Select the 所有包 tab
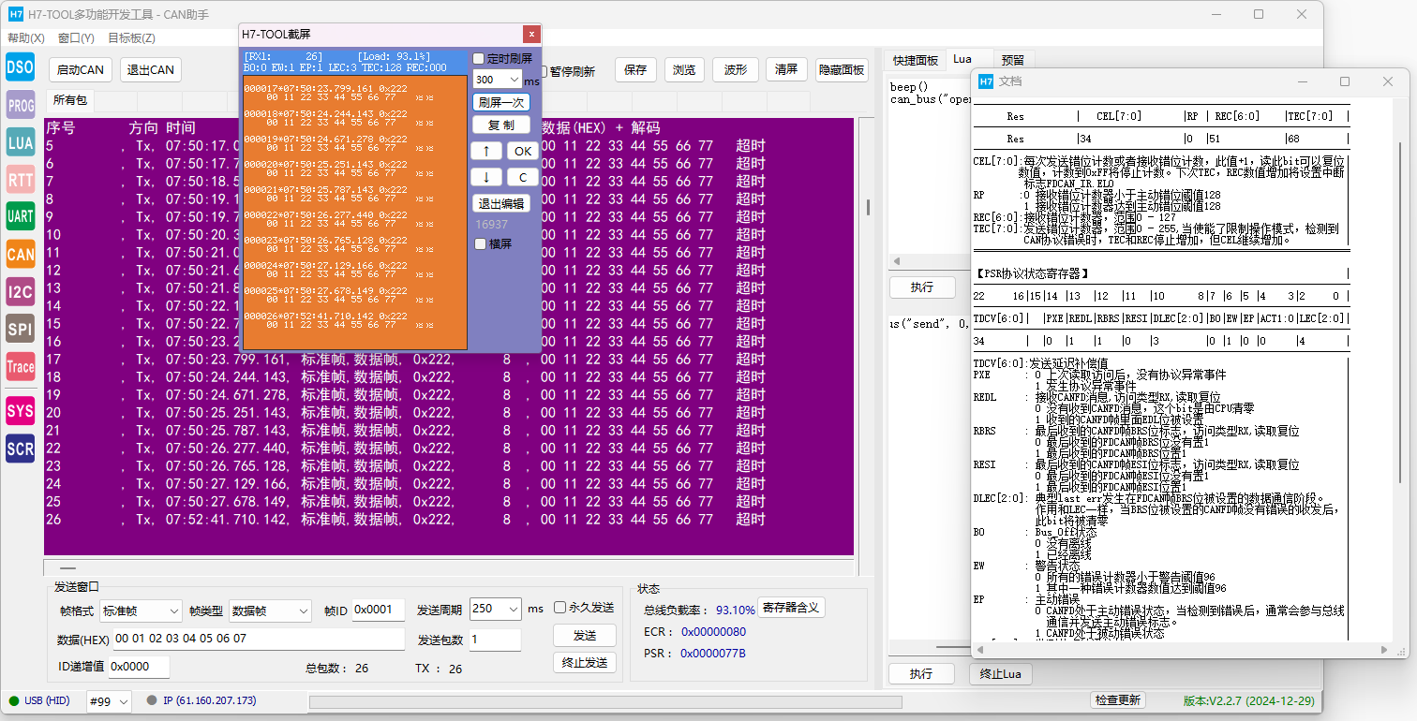 tap(69, 100)
